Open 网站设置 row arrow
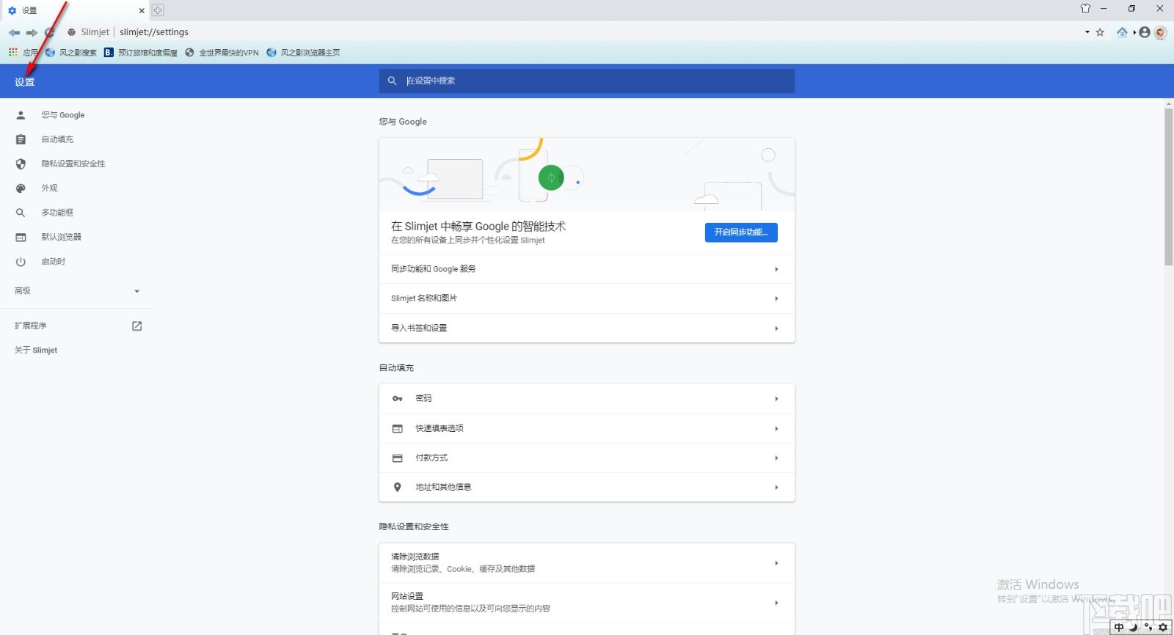Screen dimensions: 1174x635 pos(776,603)
